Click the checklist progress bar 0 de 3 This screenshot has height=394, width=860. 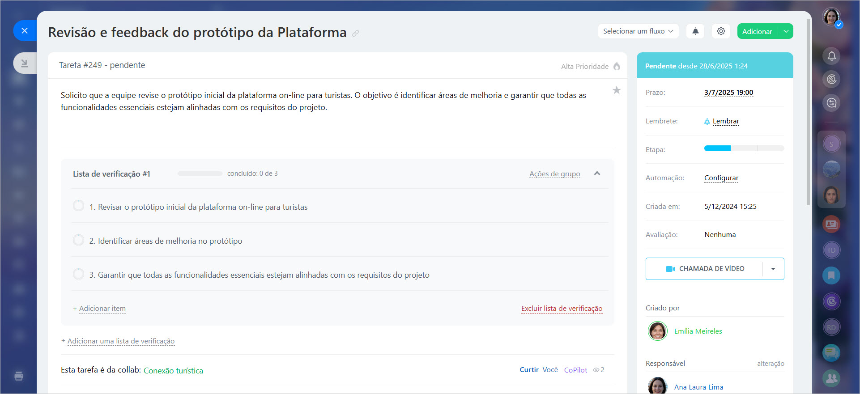(200, 174)
